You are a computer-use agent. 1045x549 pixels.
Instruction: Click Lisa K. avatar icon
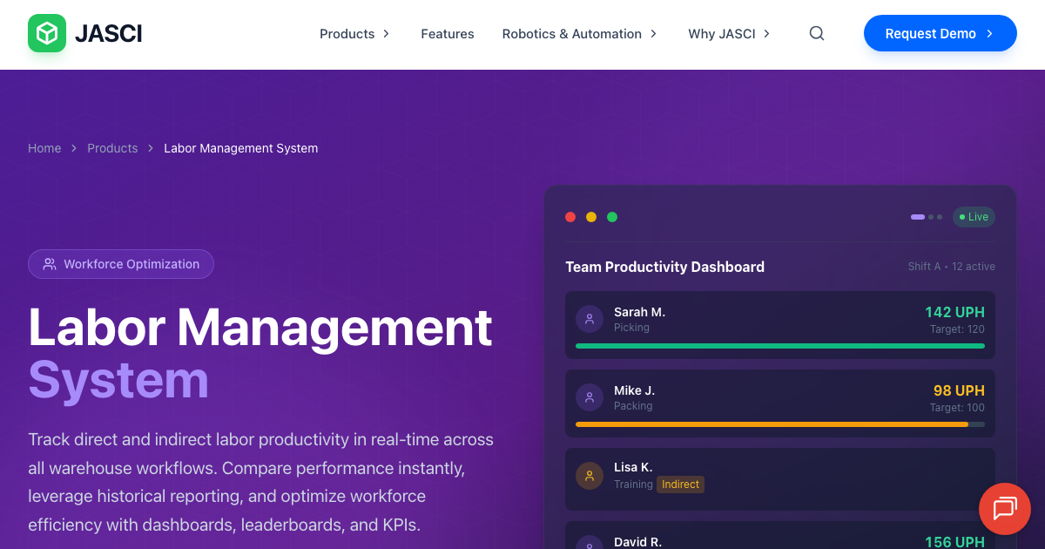[x=590, y=476]
